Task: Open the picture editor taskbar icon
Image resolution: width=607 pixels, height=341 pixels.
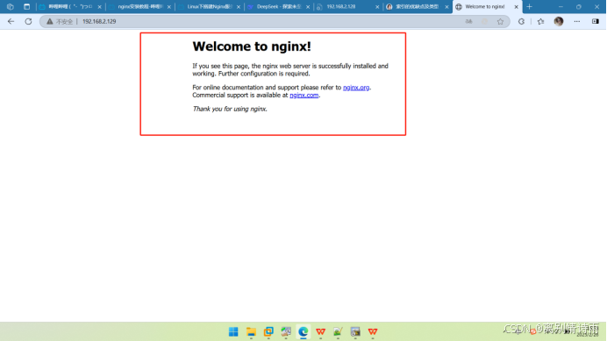Action: tap(338, 331)
